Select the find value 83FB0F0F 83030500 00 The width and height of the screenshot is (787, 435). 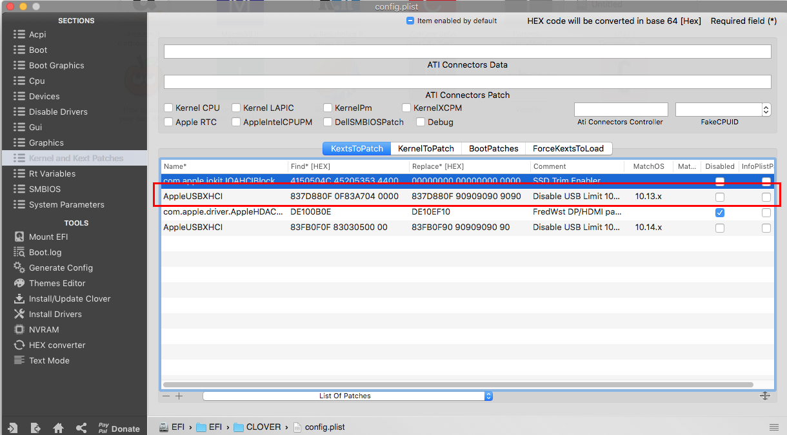pos(339,227)
